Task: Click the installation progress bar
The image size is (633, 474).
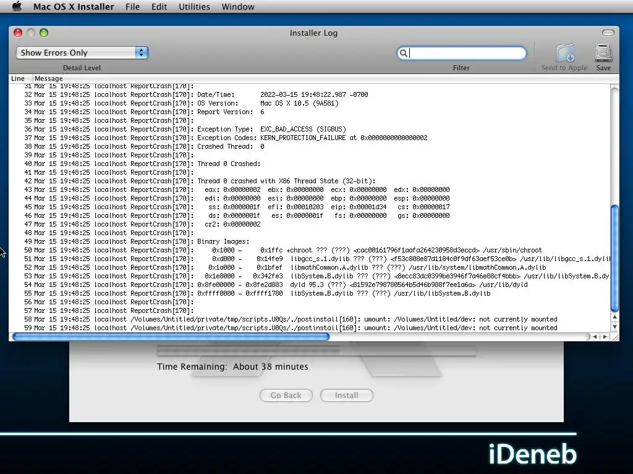Action: 316,350
